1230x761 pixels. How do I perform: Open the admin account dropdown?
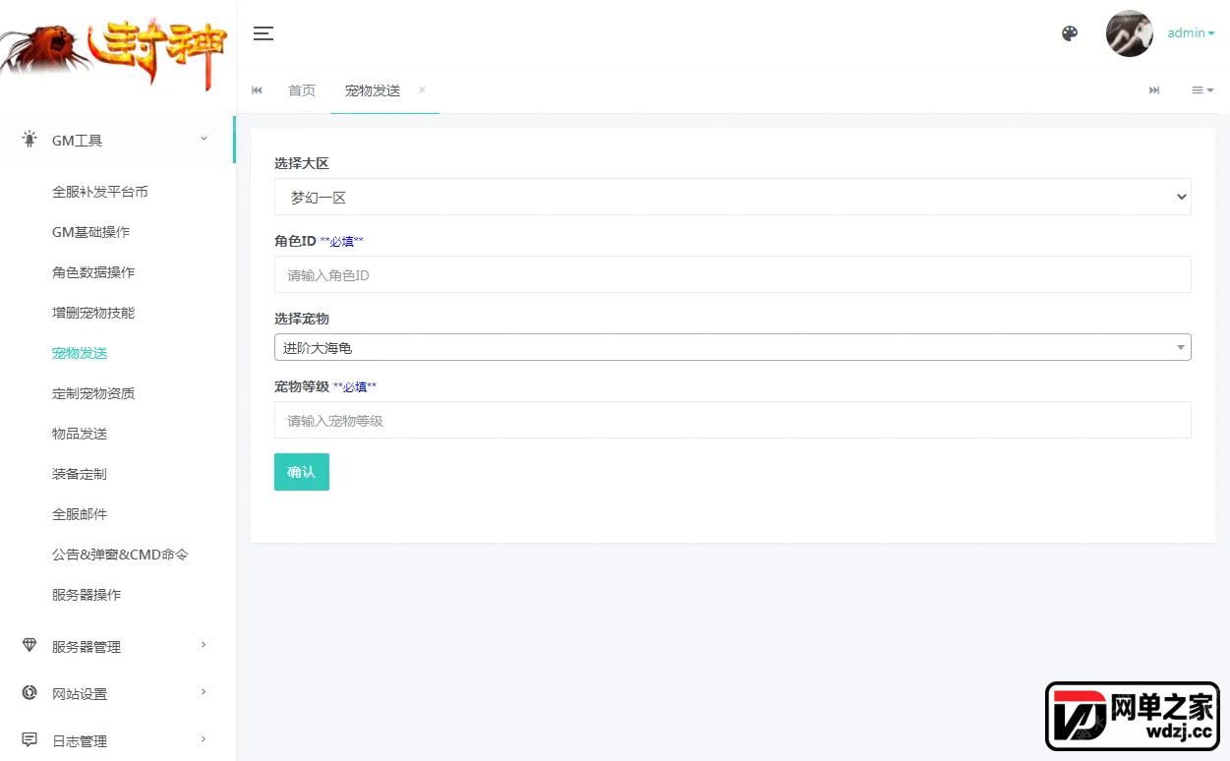(x=1191, y=33)
